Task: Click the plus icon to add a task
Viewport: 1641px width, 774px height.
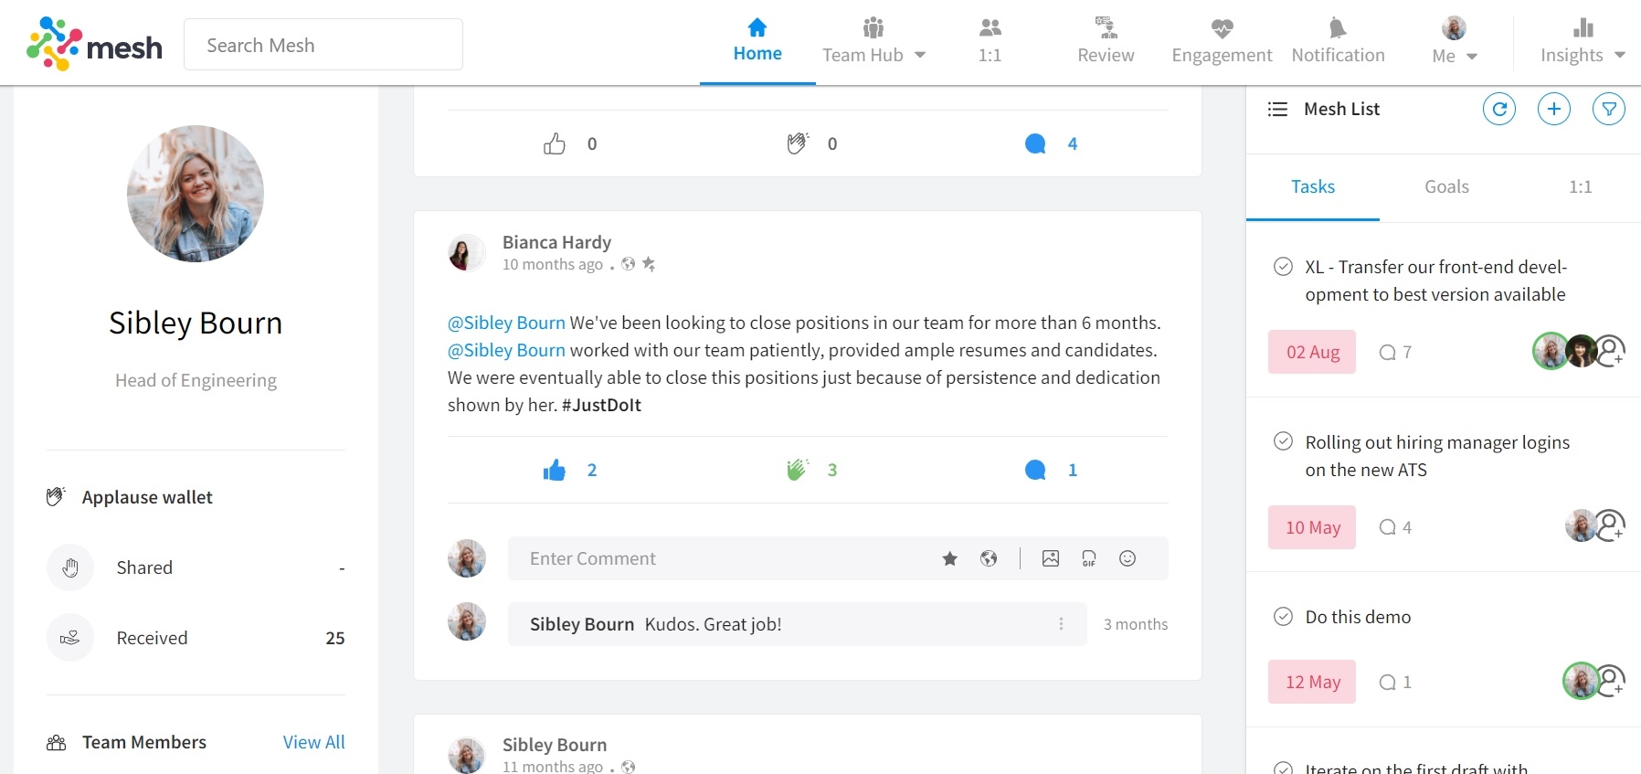Action: 1553,110
